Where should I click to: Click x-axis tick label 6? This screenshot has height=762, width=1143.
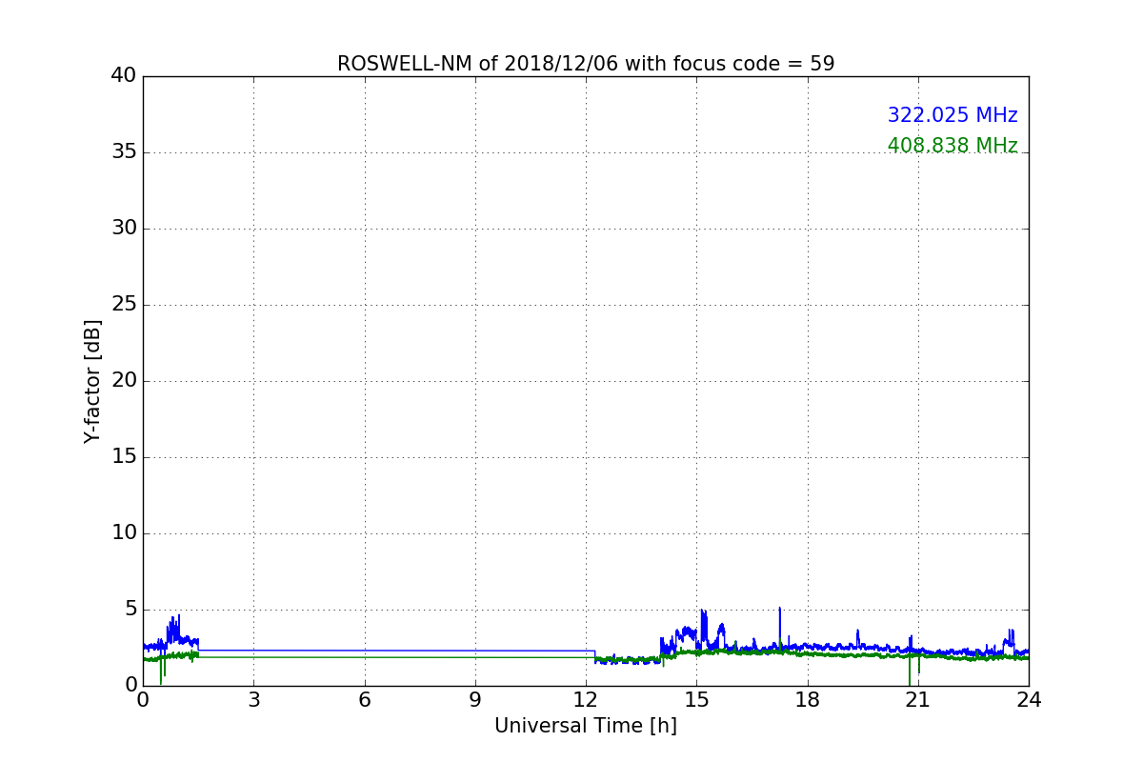coord(364,700)
